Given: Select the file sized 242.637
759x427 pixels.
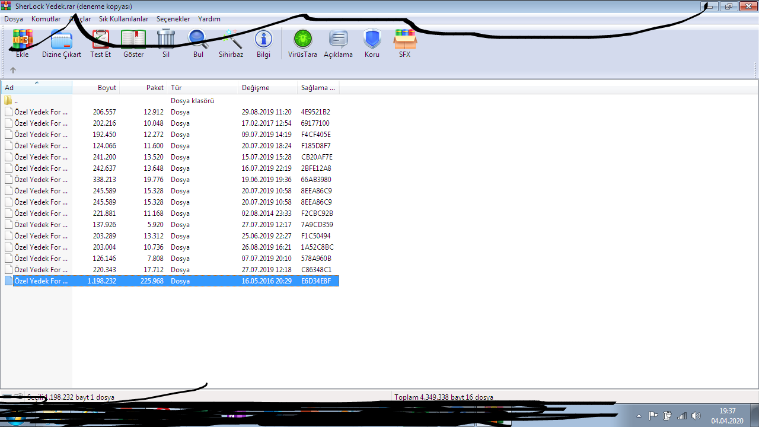Looking at the screenshot, I should coord(170,168).
